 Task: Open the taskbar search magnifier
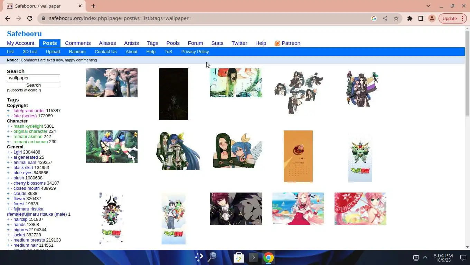click(212, 257)
